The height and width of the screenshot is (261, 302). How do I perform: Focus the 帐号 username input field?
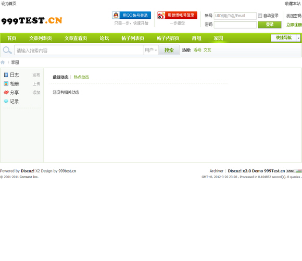235,16
